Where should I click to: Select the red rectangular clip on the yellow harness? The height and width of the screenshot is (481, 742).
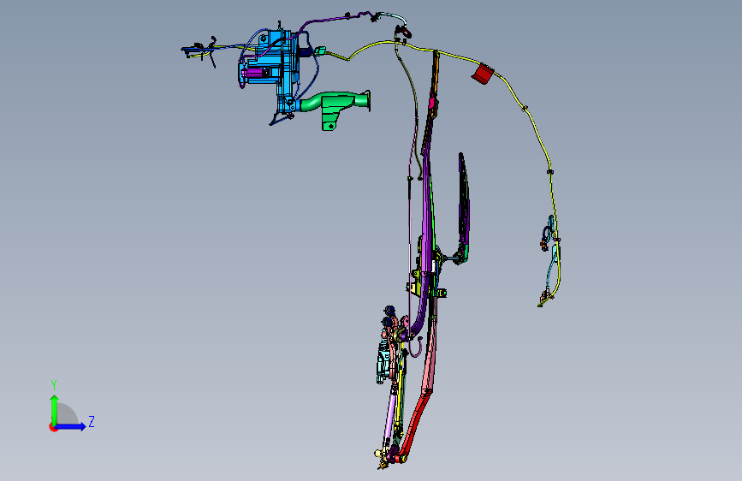[x=484, y=74]
